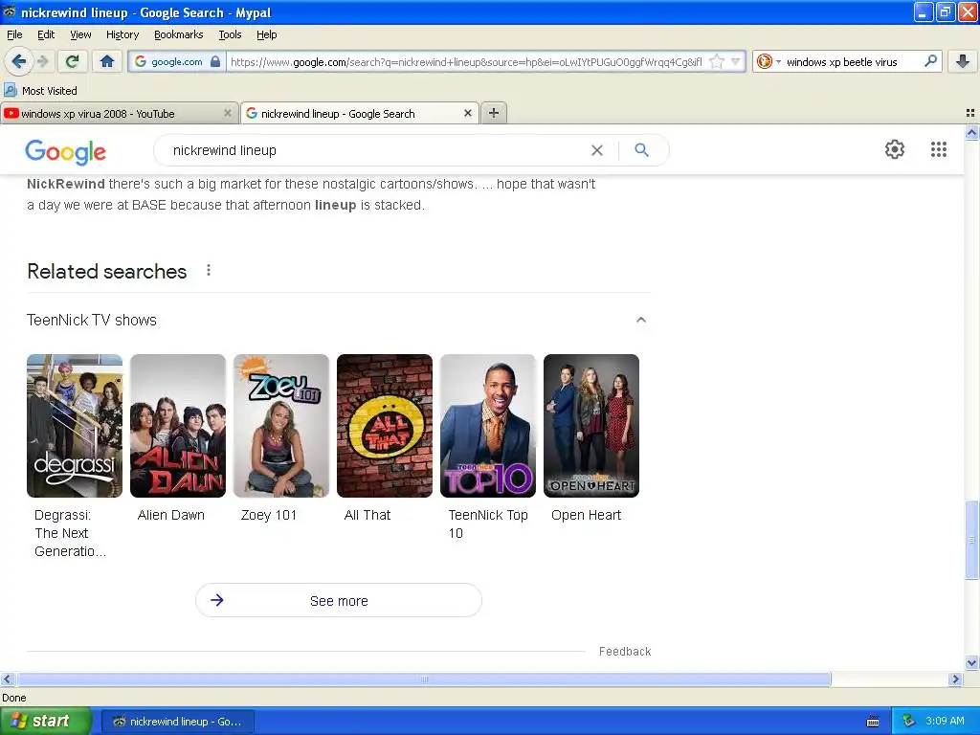Close the nickrewind lineup Google Search tab

pyautogui.click(x=467, y=113)
